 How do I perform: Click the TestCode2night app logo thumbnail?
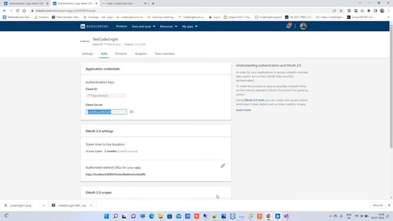tap(85, 41)
